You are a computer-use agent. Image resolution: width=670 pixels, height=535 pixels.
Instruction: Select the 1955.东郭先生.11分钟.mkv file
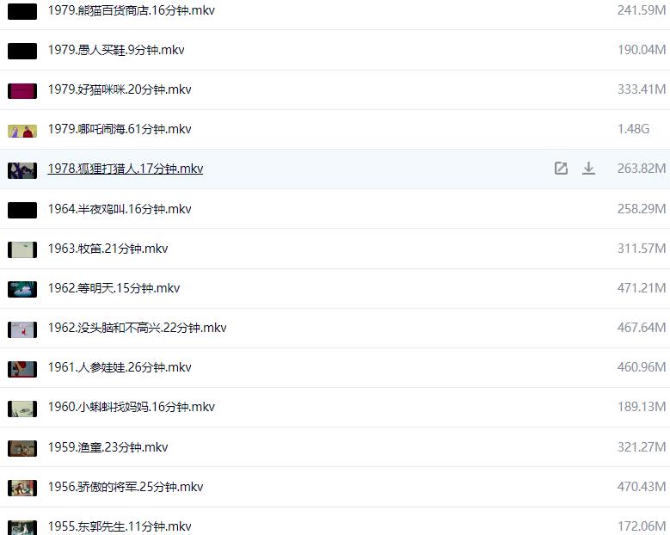pyautogui.click(x=120, y=526)
